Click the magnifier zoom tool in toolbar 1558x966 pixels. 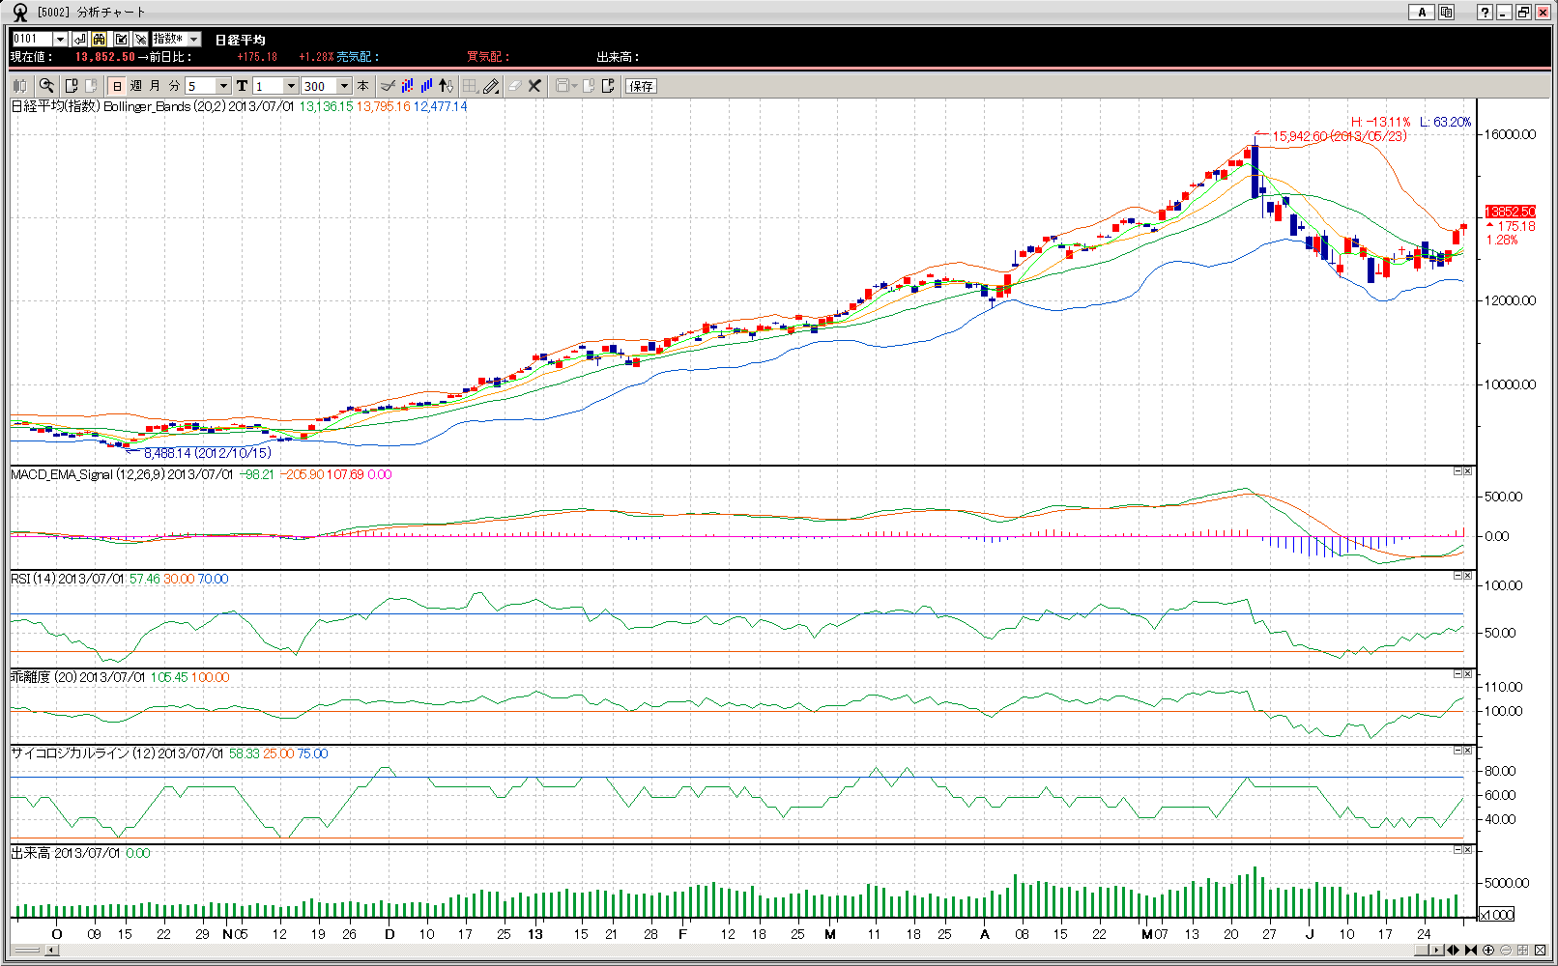click(46, 86)
